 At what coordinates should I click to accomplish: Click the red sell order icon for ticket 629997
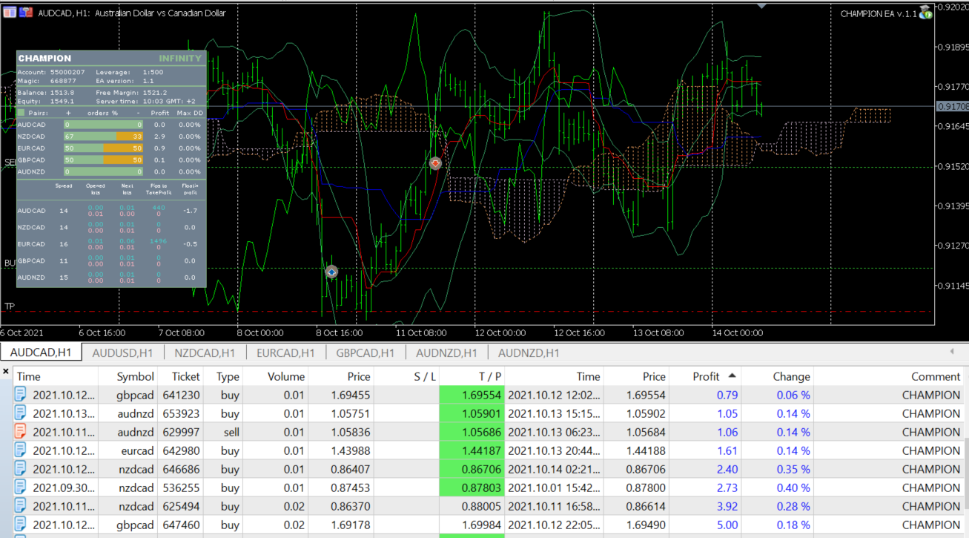tap(21, 433)
